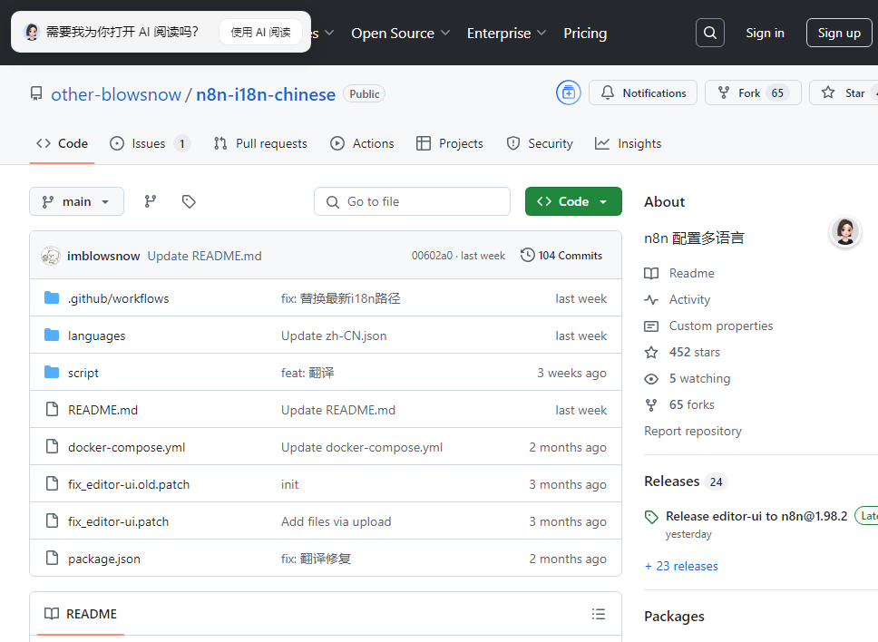Open the languages folder icon
The image size is (878, 642).
coord(52,335)
